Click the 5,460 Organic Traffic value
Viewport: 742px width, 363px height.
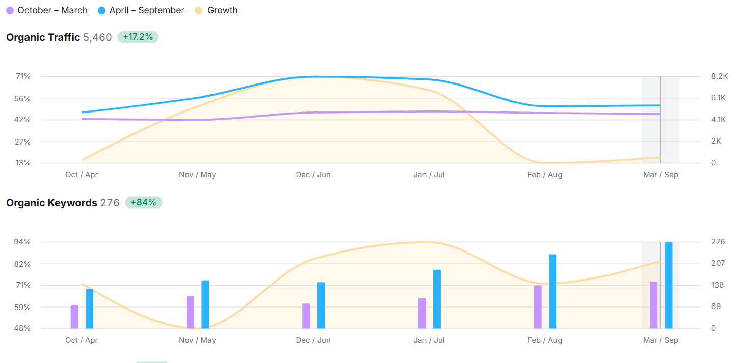point(97,37)
